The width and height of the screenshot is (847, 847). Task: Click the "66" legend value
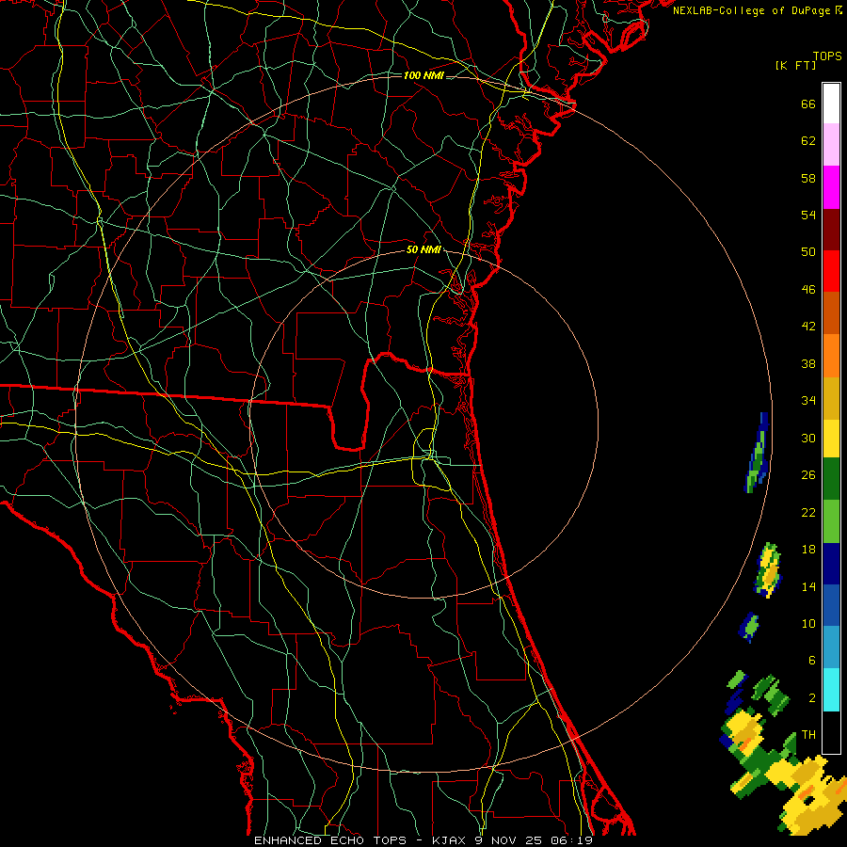[x=808, y=104]
